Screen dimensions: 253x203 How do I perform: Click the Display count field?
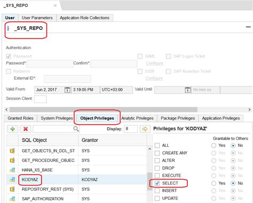[131, 129]
